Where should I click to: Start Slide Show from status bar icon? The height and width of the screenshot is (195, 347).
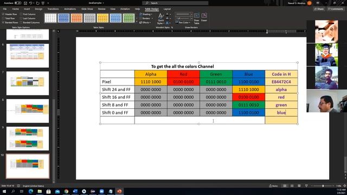(306, 186)
